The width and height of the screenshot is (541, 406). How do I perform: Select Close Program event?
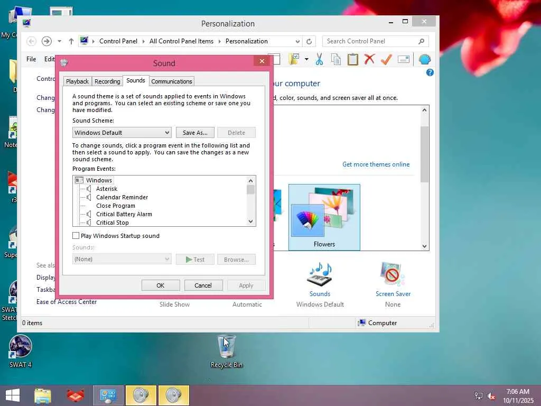(x=116, y=206)
